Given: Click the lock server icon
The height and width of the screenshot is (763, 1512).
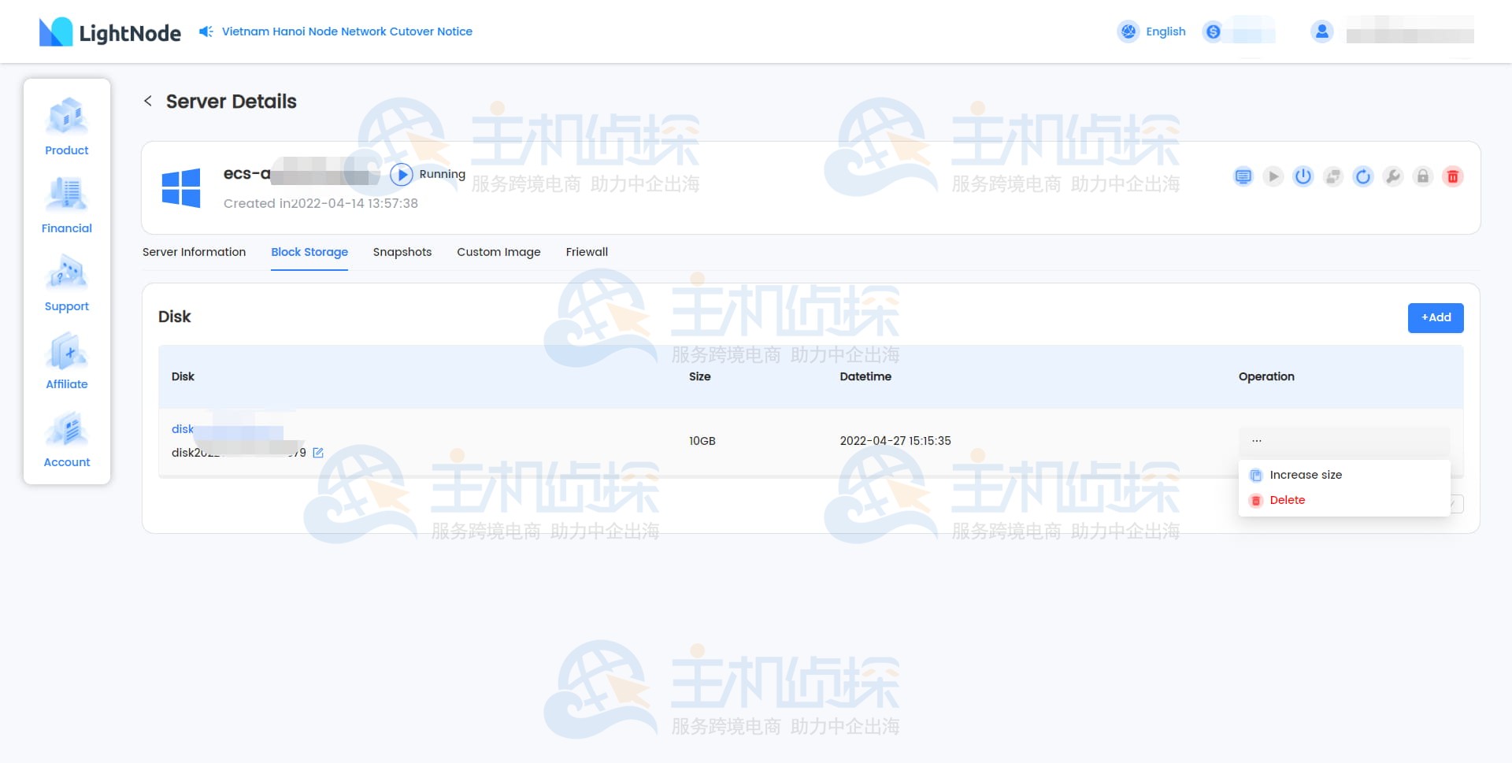Looking at the screenshot, I should (1422, 176).
